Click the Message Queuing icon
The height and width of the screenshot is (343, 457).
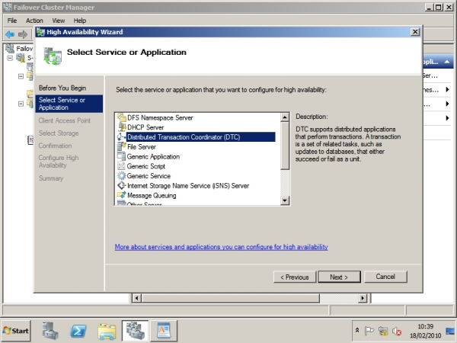(121, 195)
